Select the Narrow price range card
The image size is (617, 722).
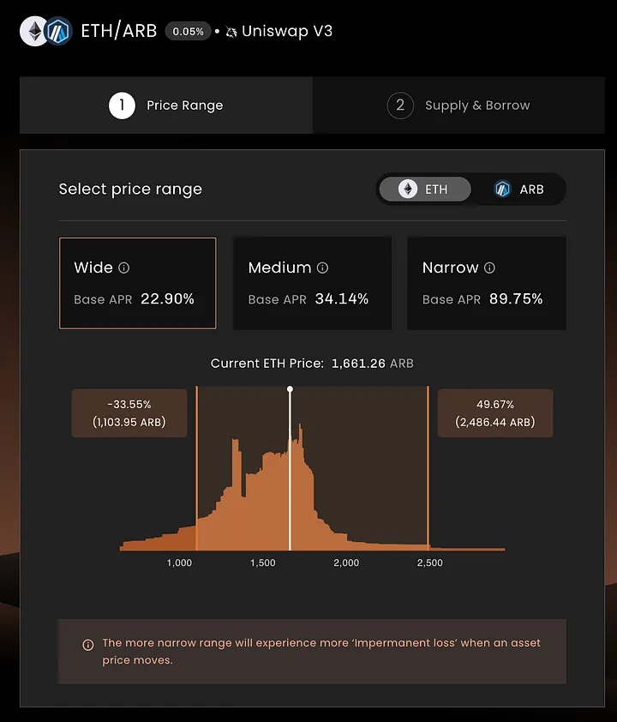pyautogui.click(x=487, y=283)
